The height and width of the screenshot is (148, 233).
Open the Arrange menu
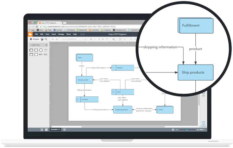pos(61,34)
